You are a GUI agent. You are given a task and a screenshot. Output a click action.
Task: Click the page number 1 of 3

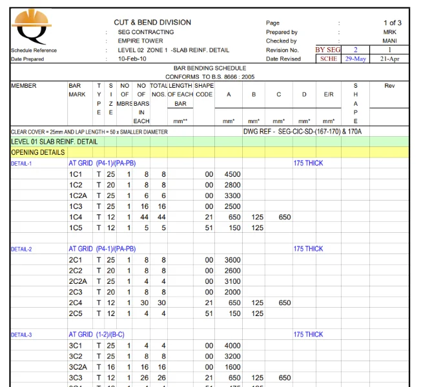tap(393, 23)
